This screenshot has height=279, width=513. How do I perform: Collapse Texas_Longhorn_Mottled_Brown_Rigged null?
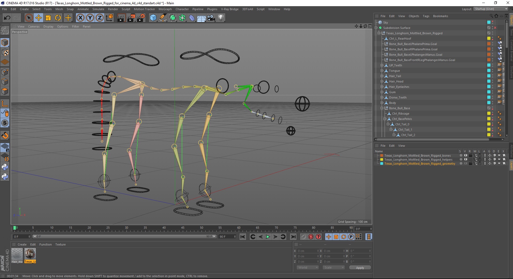379,33
